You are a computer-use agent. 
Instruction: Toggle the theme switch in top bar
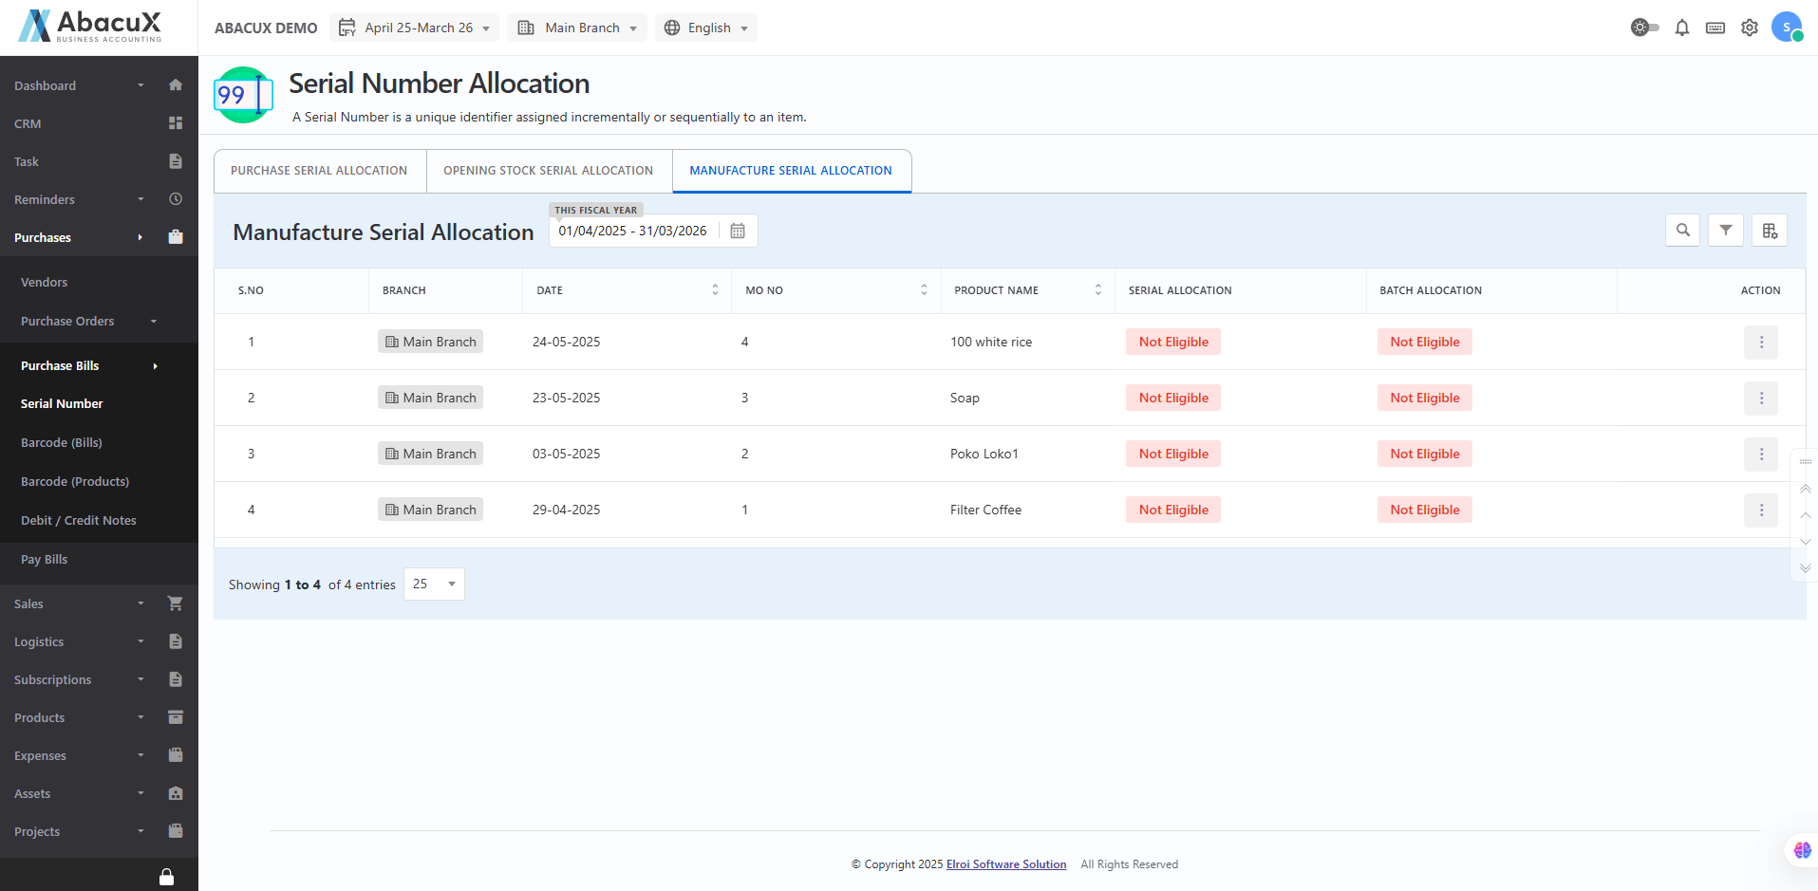pos(1644,28)
